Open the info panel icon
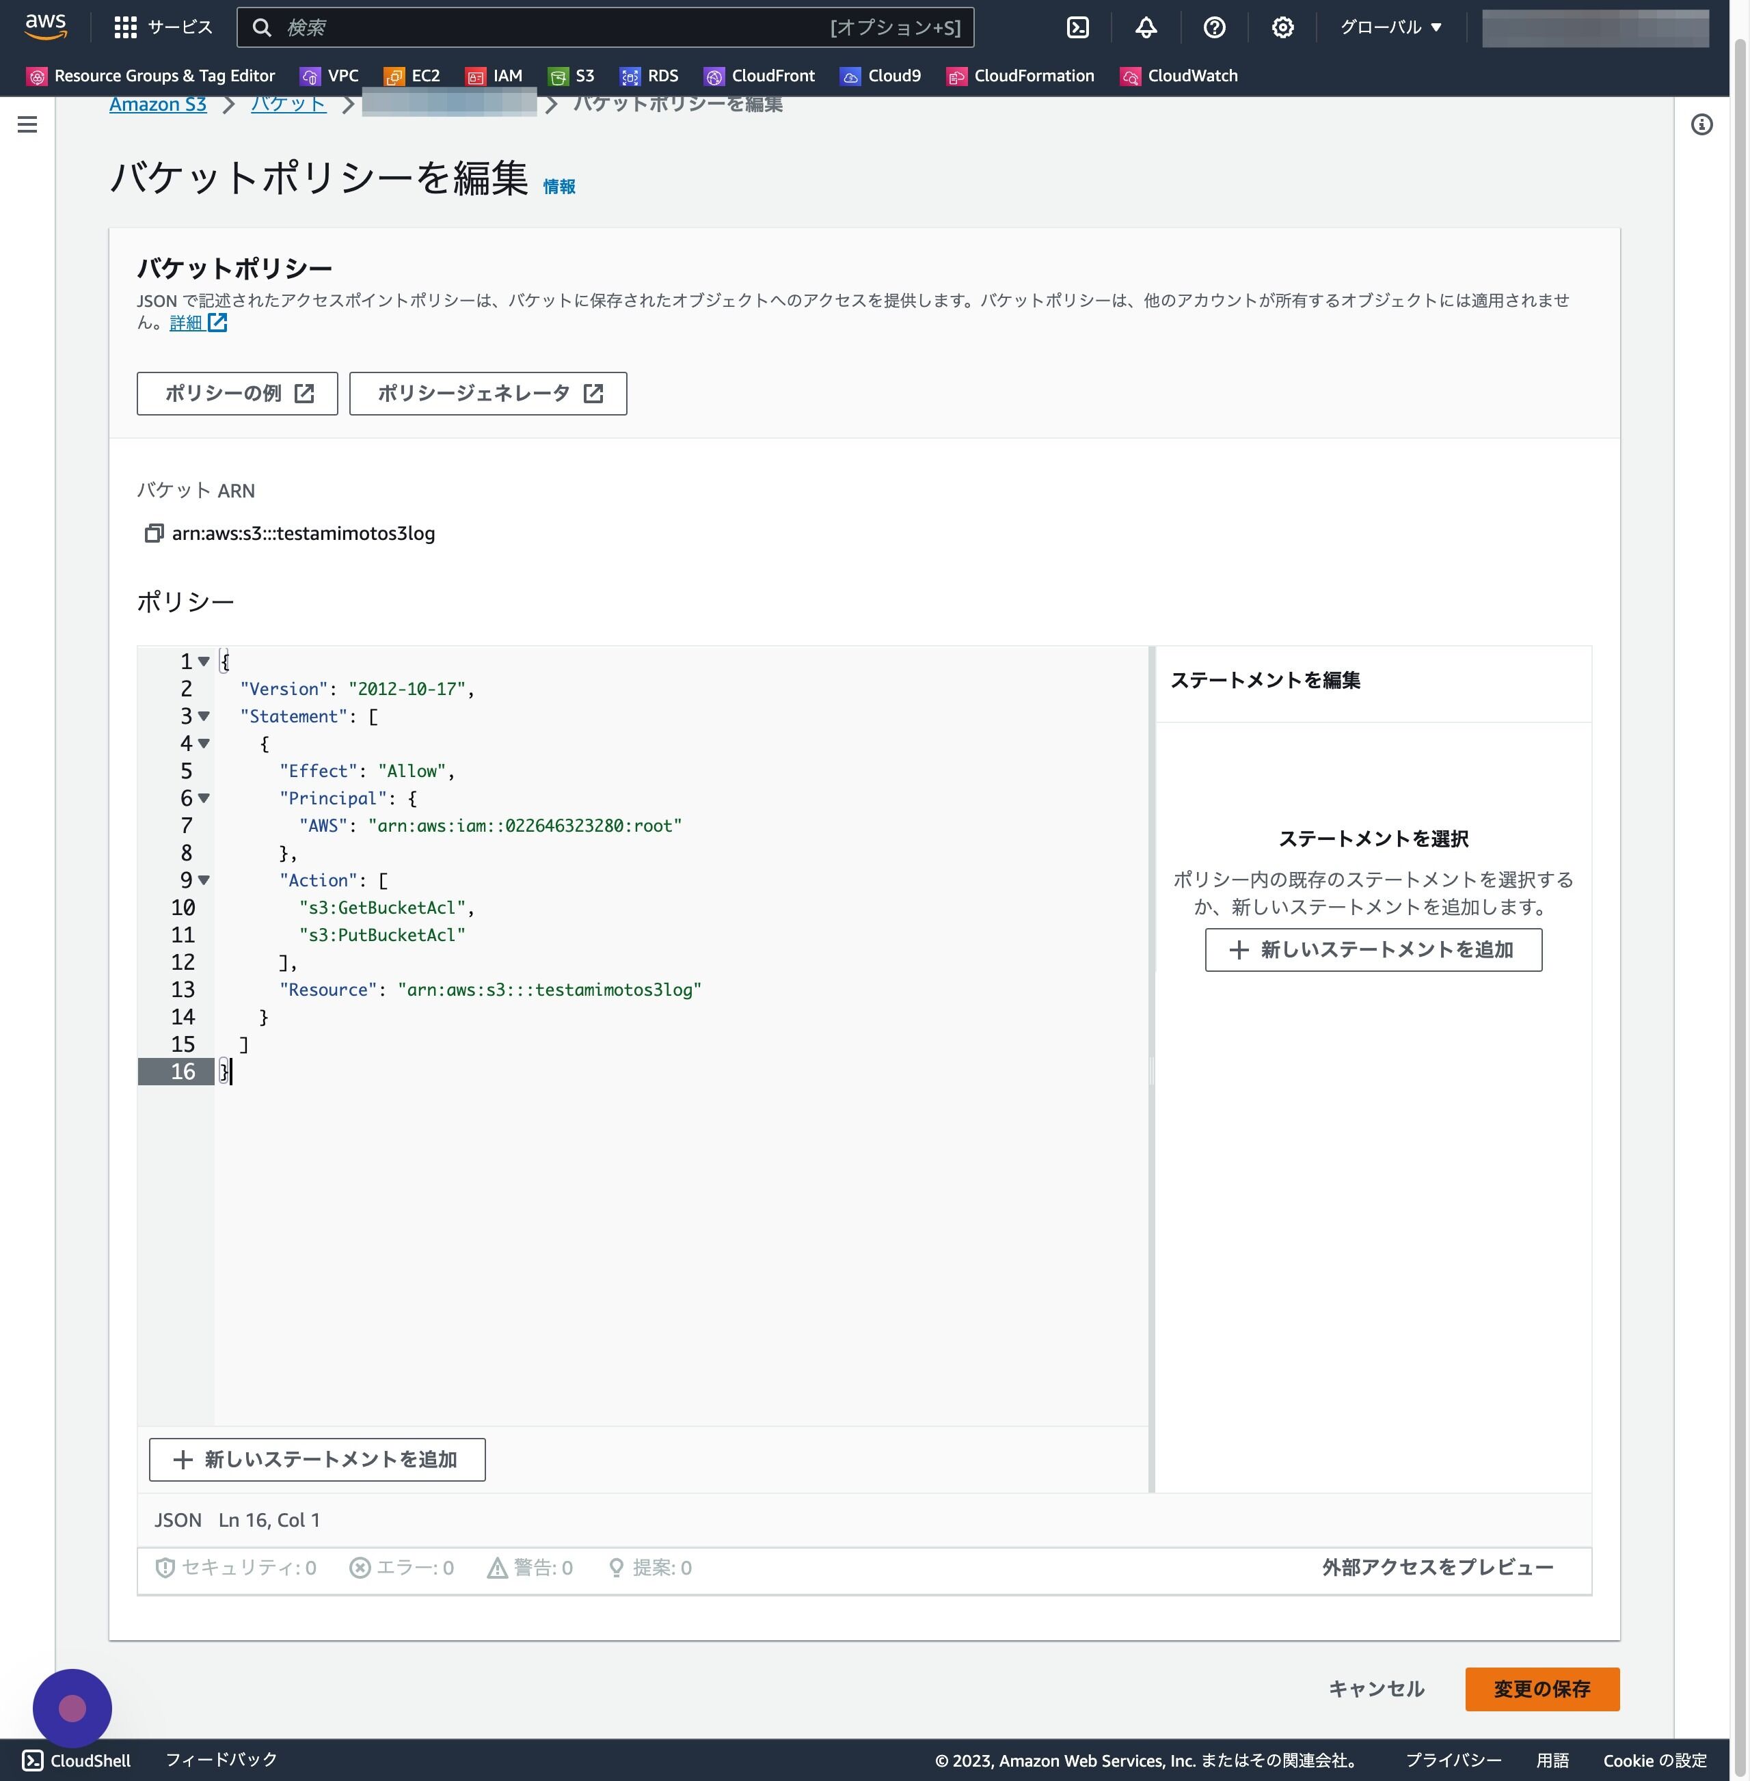The width and height of the screenshot is (1750, 1781). 1701,124
